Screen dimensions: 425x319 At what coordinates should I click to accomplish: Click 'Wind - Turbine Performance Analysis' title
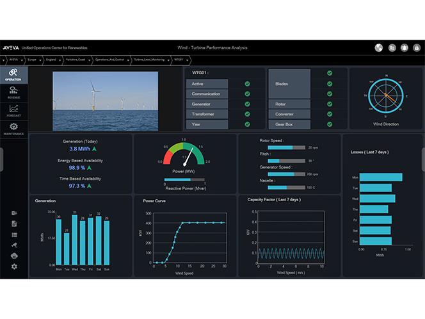(x=212, y=48)
